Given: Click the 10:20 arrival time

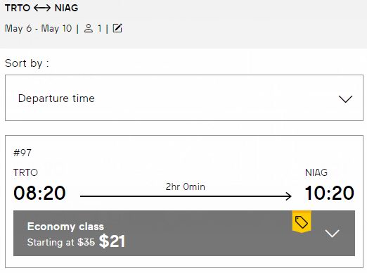Looking at the screenshot, I should pyautogui.click(x=330, y=193).
